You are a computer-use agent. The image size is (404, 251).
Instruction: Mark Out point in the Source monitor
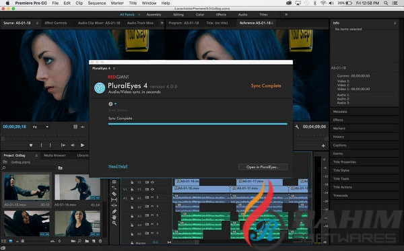point(50,145)
